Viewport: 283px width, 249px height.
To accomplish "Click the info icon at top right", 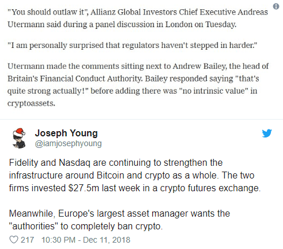I will [276, 6].
